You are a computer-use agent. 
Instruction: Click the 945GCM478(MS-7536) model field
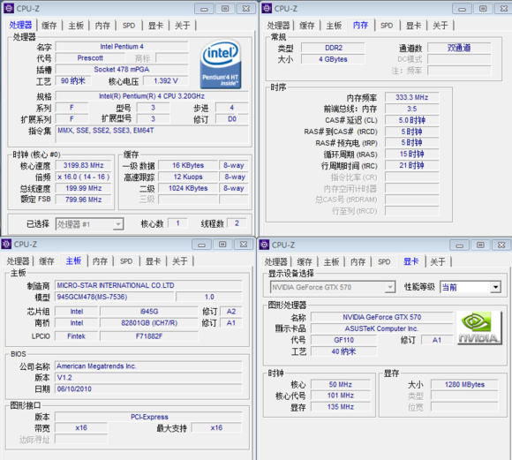(x=114, y=297)
